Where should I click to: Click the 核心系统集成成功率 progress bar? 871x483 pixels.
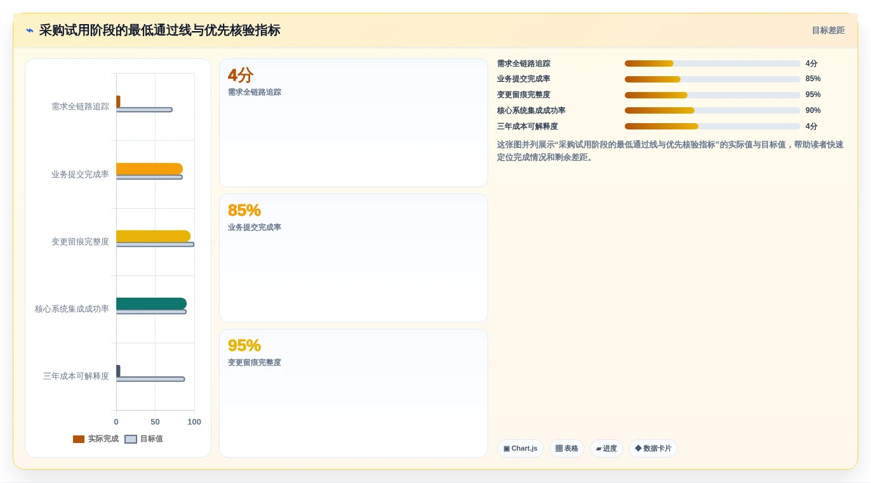tap(712, 110)
